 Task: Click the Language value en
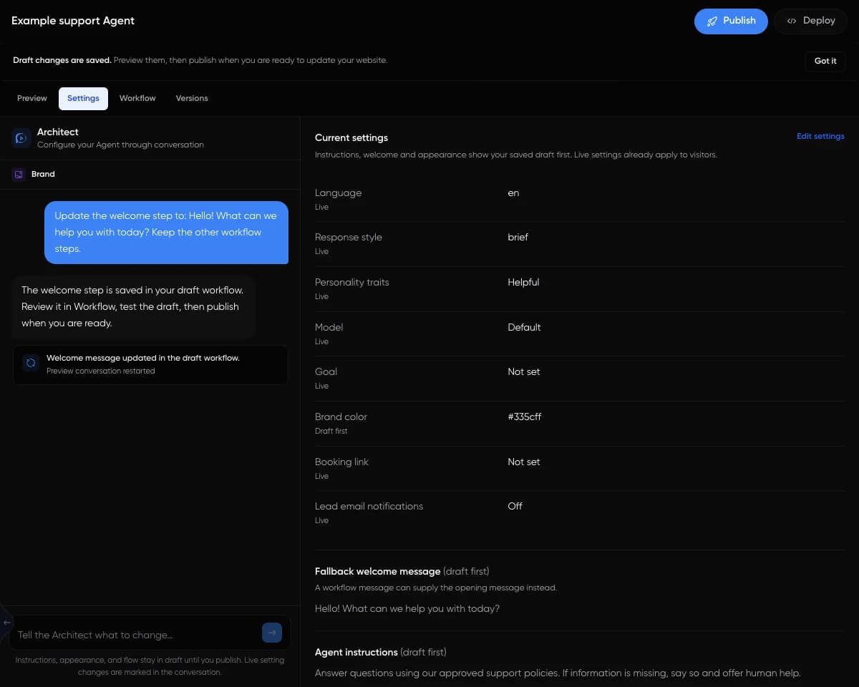pyautogui.click(x=513, y=193)
